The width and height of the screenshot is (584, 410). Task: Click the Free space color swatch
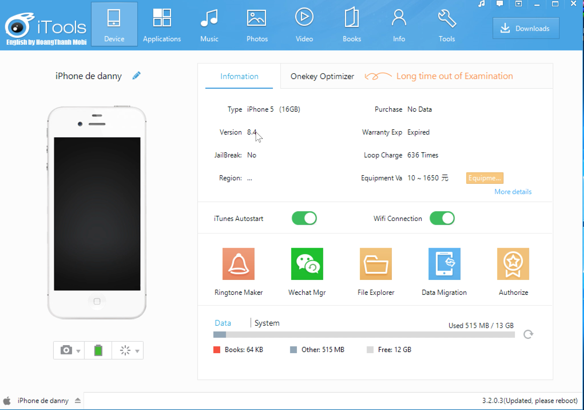(370, 350)
